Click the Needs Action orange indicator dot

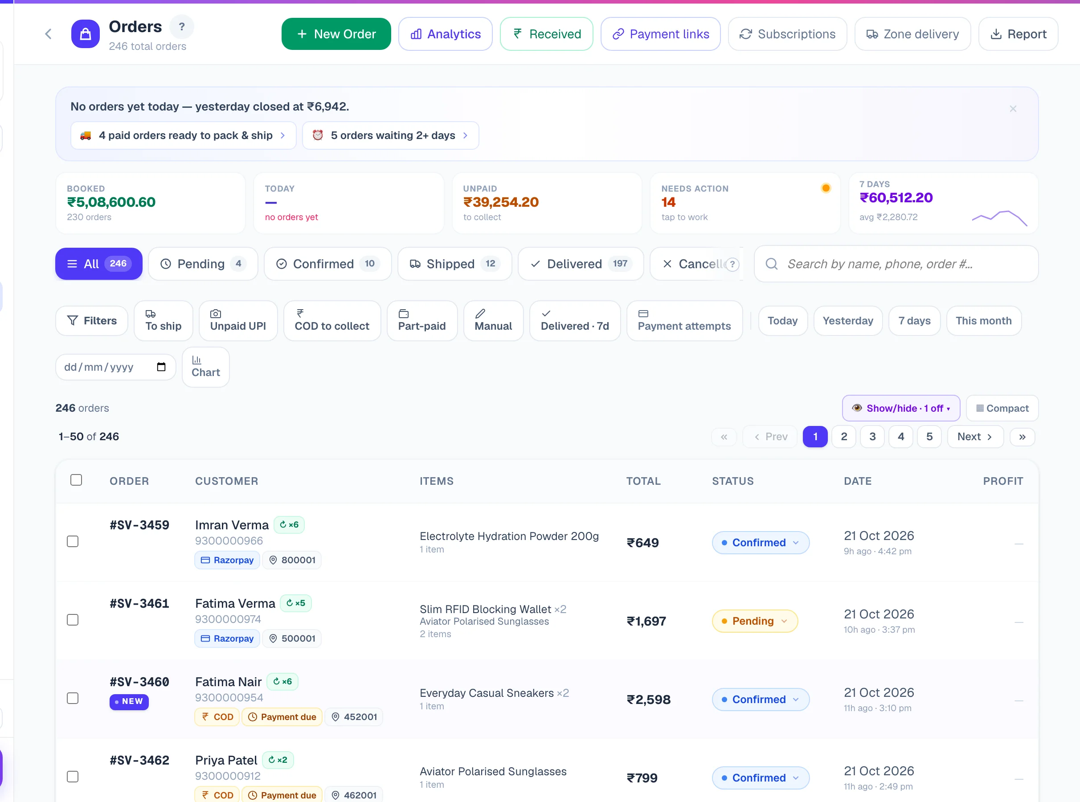click(x=826, y=188)
